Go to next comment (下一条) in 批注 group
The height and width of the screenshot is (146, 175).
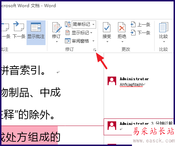point(19,30)
